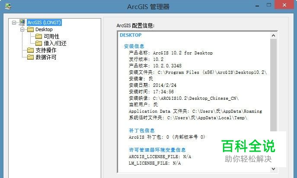Viewport: 297px width, 178px height.
Task: Click the scroll up arrow in config info
Action: (273, 35)
